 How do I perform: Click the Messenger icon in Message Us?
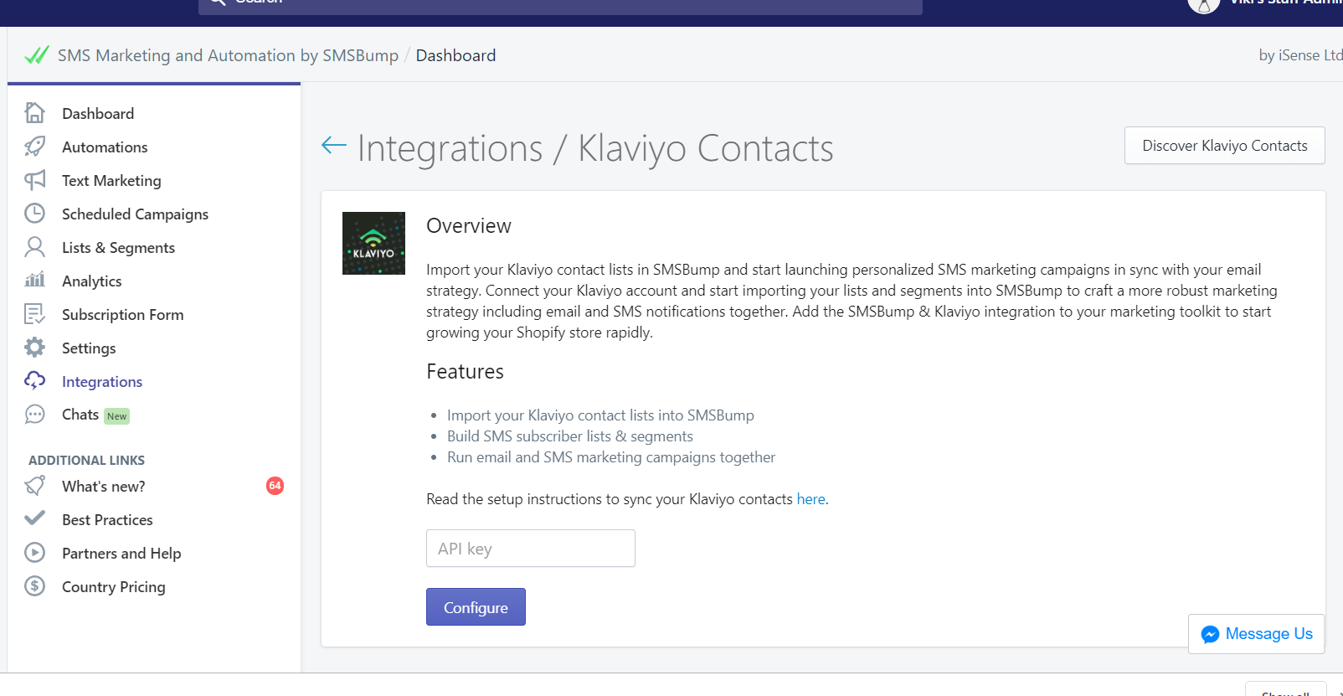click(x=1210, y=635)
